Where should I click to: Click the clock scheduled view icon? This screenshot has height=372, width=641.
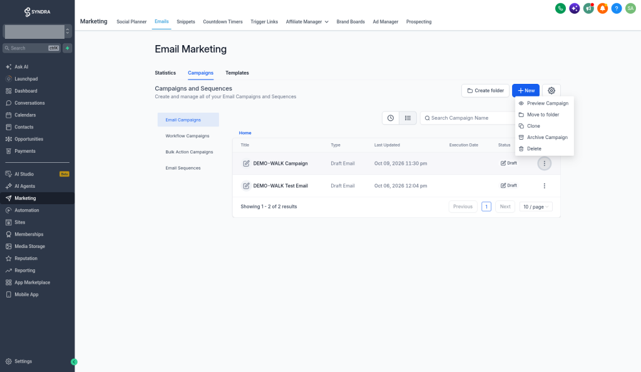click(391, 118)
